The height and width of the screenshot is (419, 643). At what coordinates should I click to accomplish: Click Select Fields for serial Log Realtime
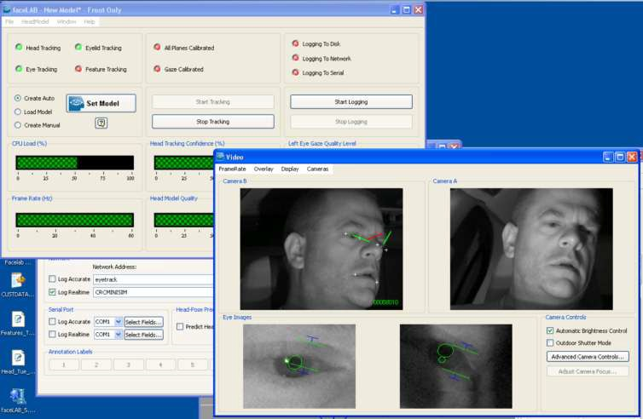point(143,335)
